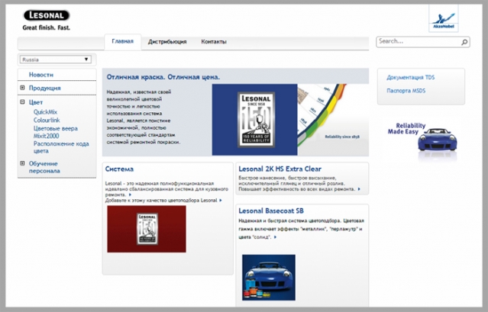Click the Lesonal 150 years banner emblem
The image size is (488, 312).
[256, 120]
